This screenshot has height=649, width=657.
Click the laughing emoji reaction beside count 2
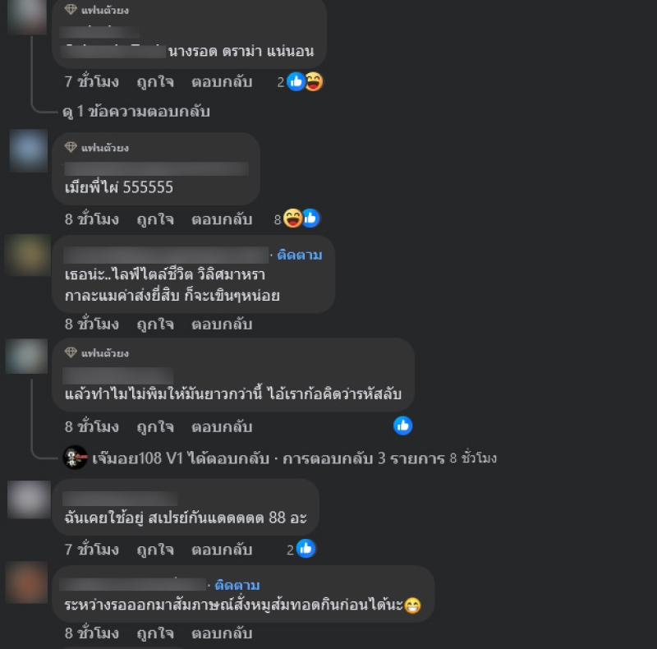tap(314, 82)
